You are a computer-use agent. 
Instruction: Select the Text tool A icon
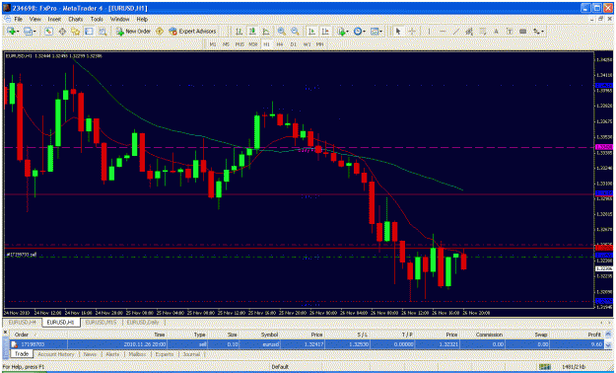(496, 32)
